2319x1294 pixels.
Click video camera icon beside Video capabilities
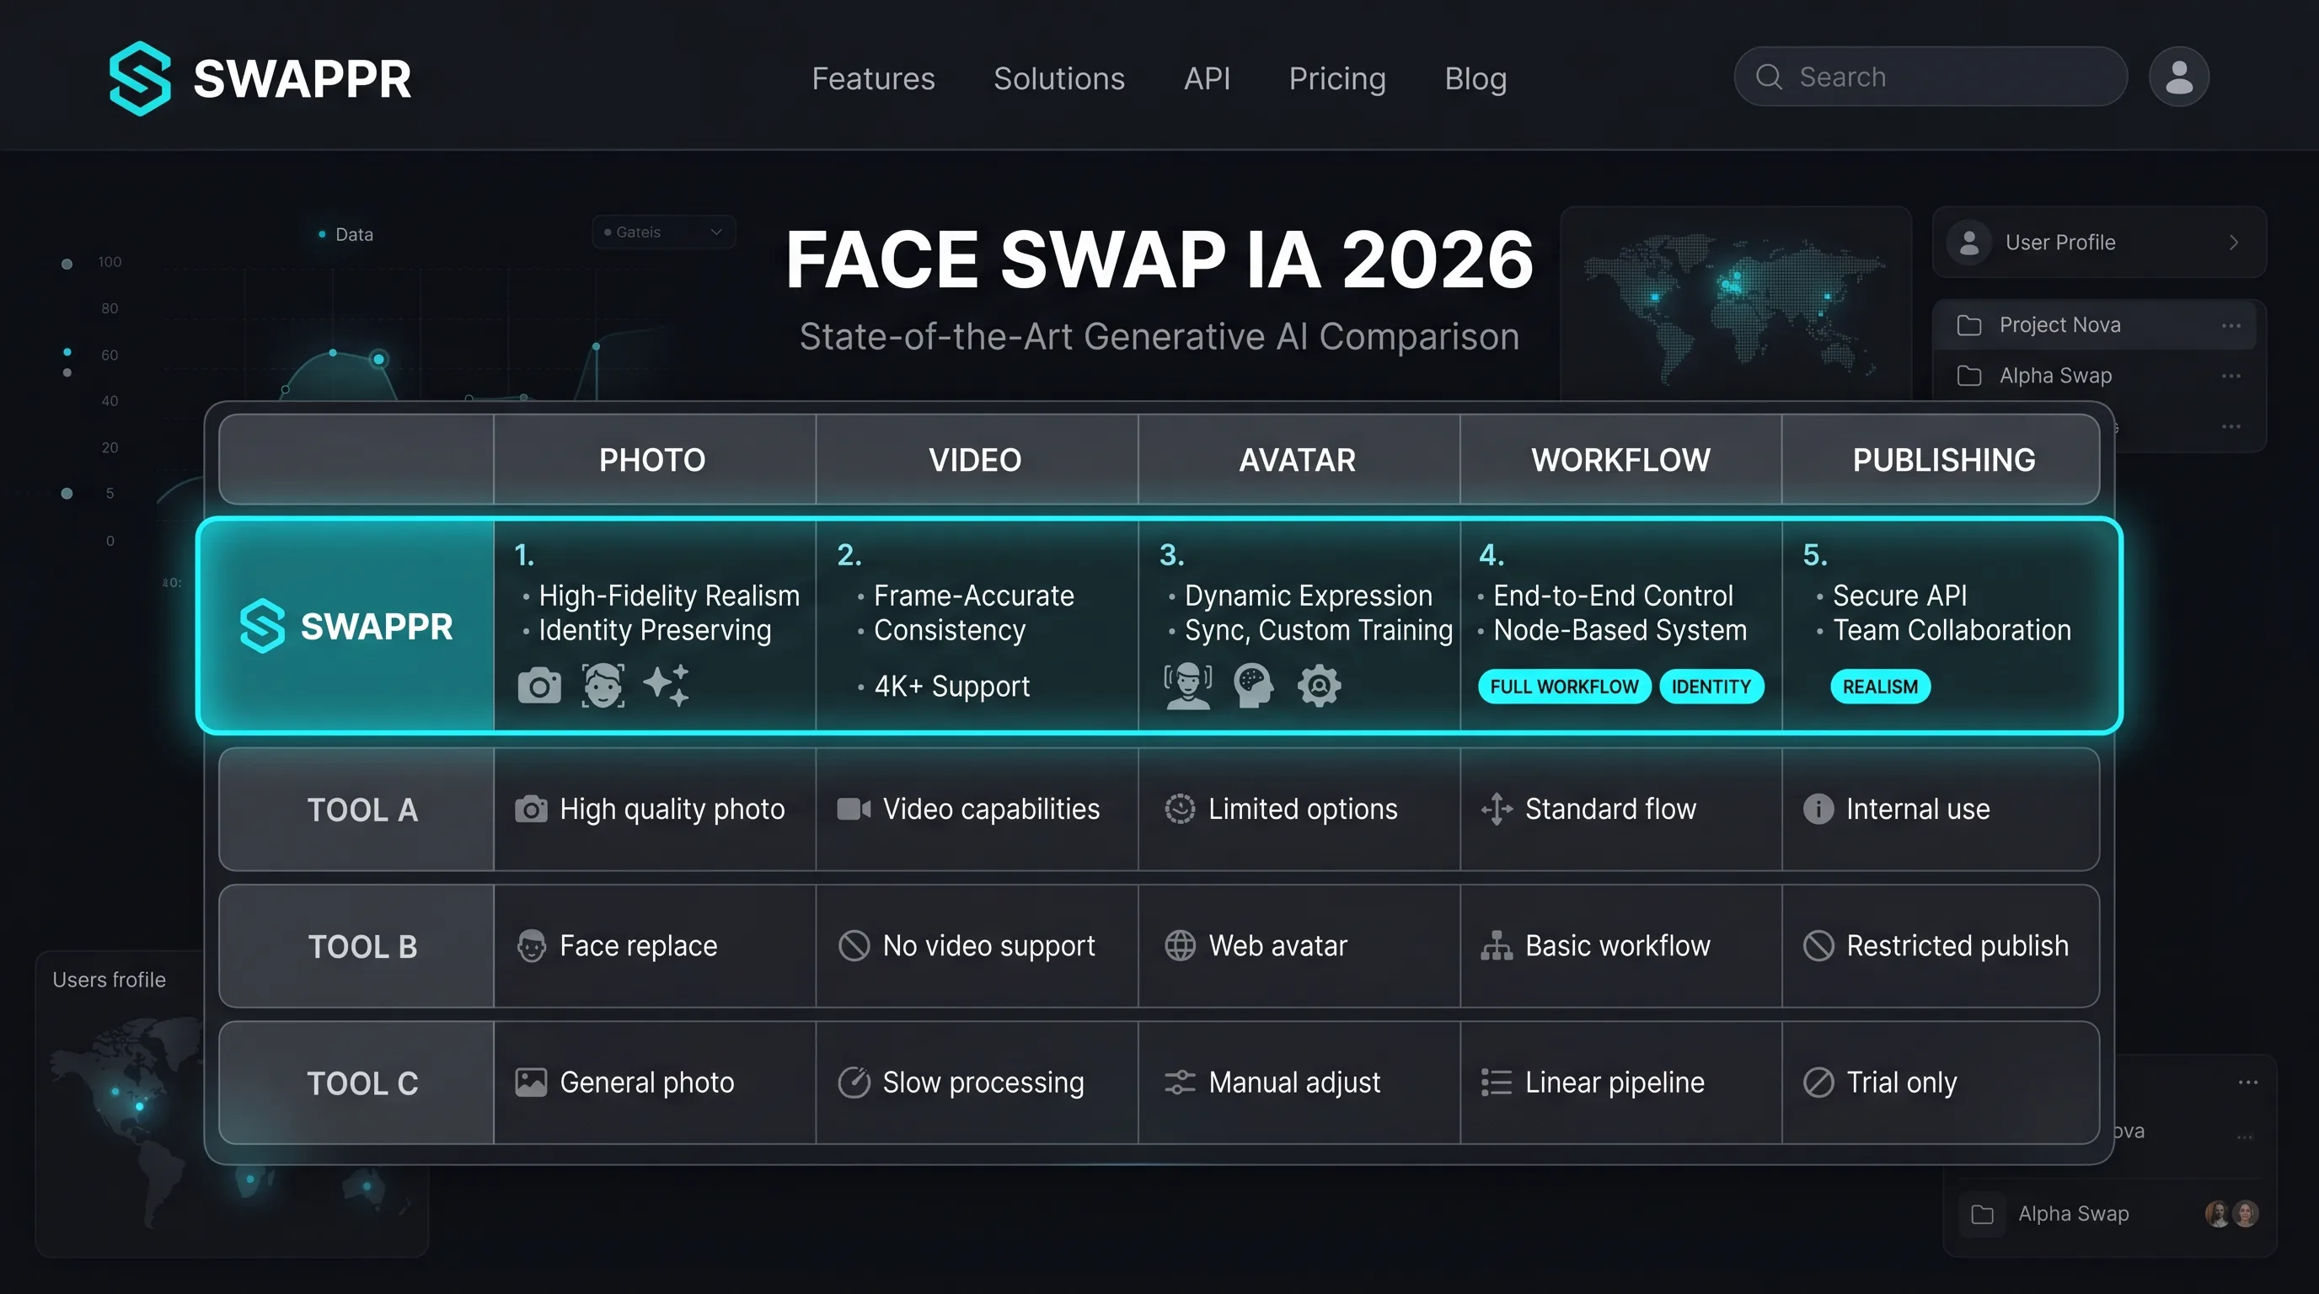point(854,809)
